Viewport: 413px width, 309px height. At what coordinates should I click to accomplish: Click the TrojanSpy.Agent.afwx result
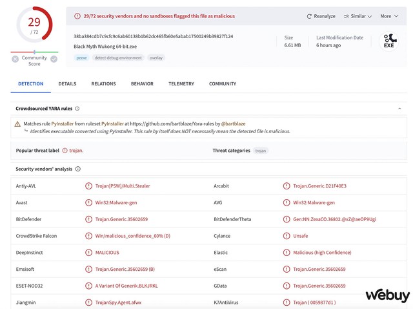(x=118, y=303)
